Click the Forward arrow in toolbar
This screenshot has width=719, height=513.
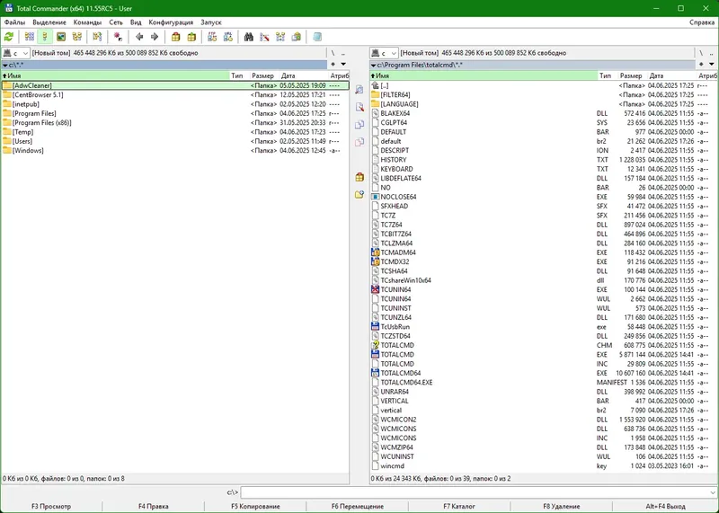point(155,37)
